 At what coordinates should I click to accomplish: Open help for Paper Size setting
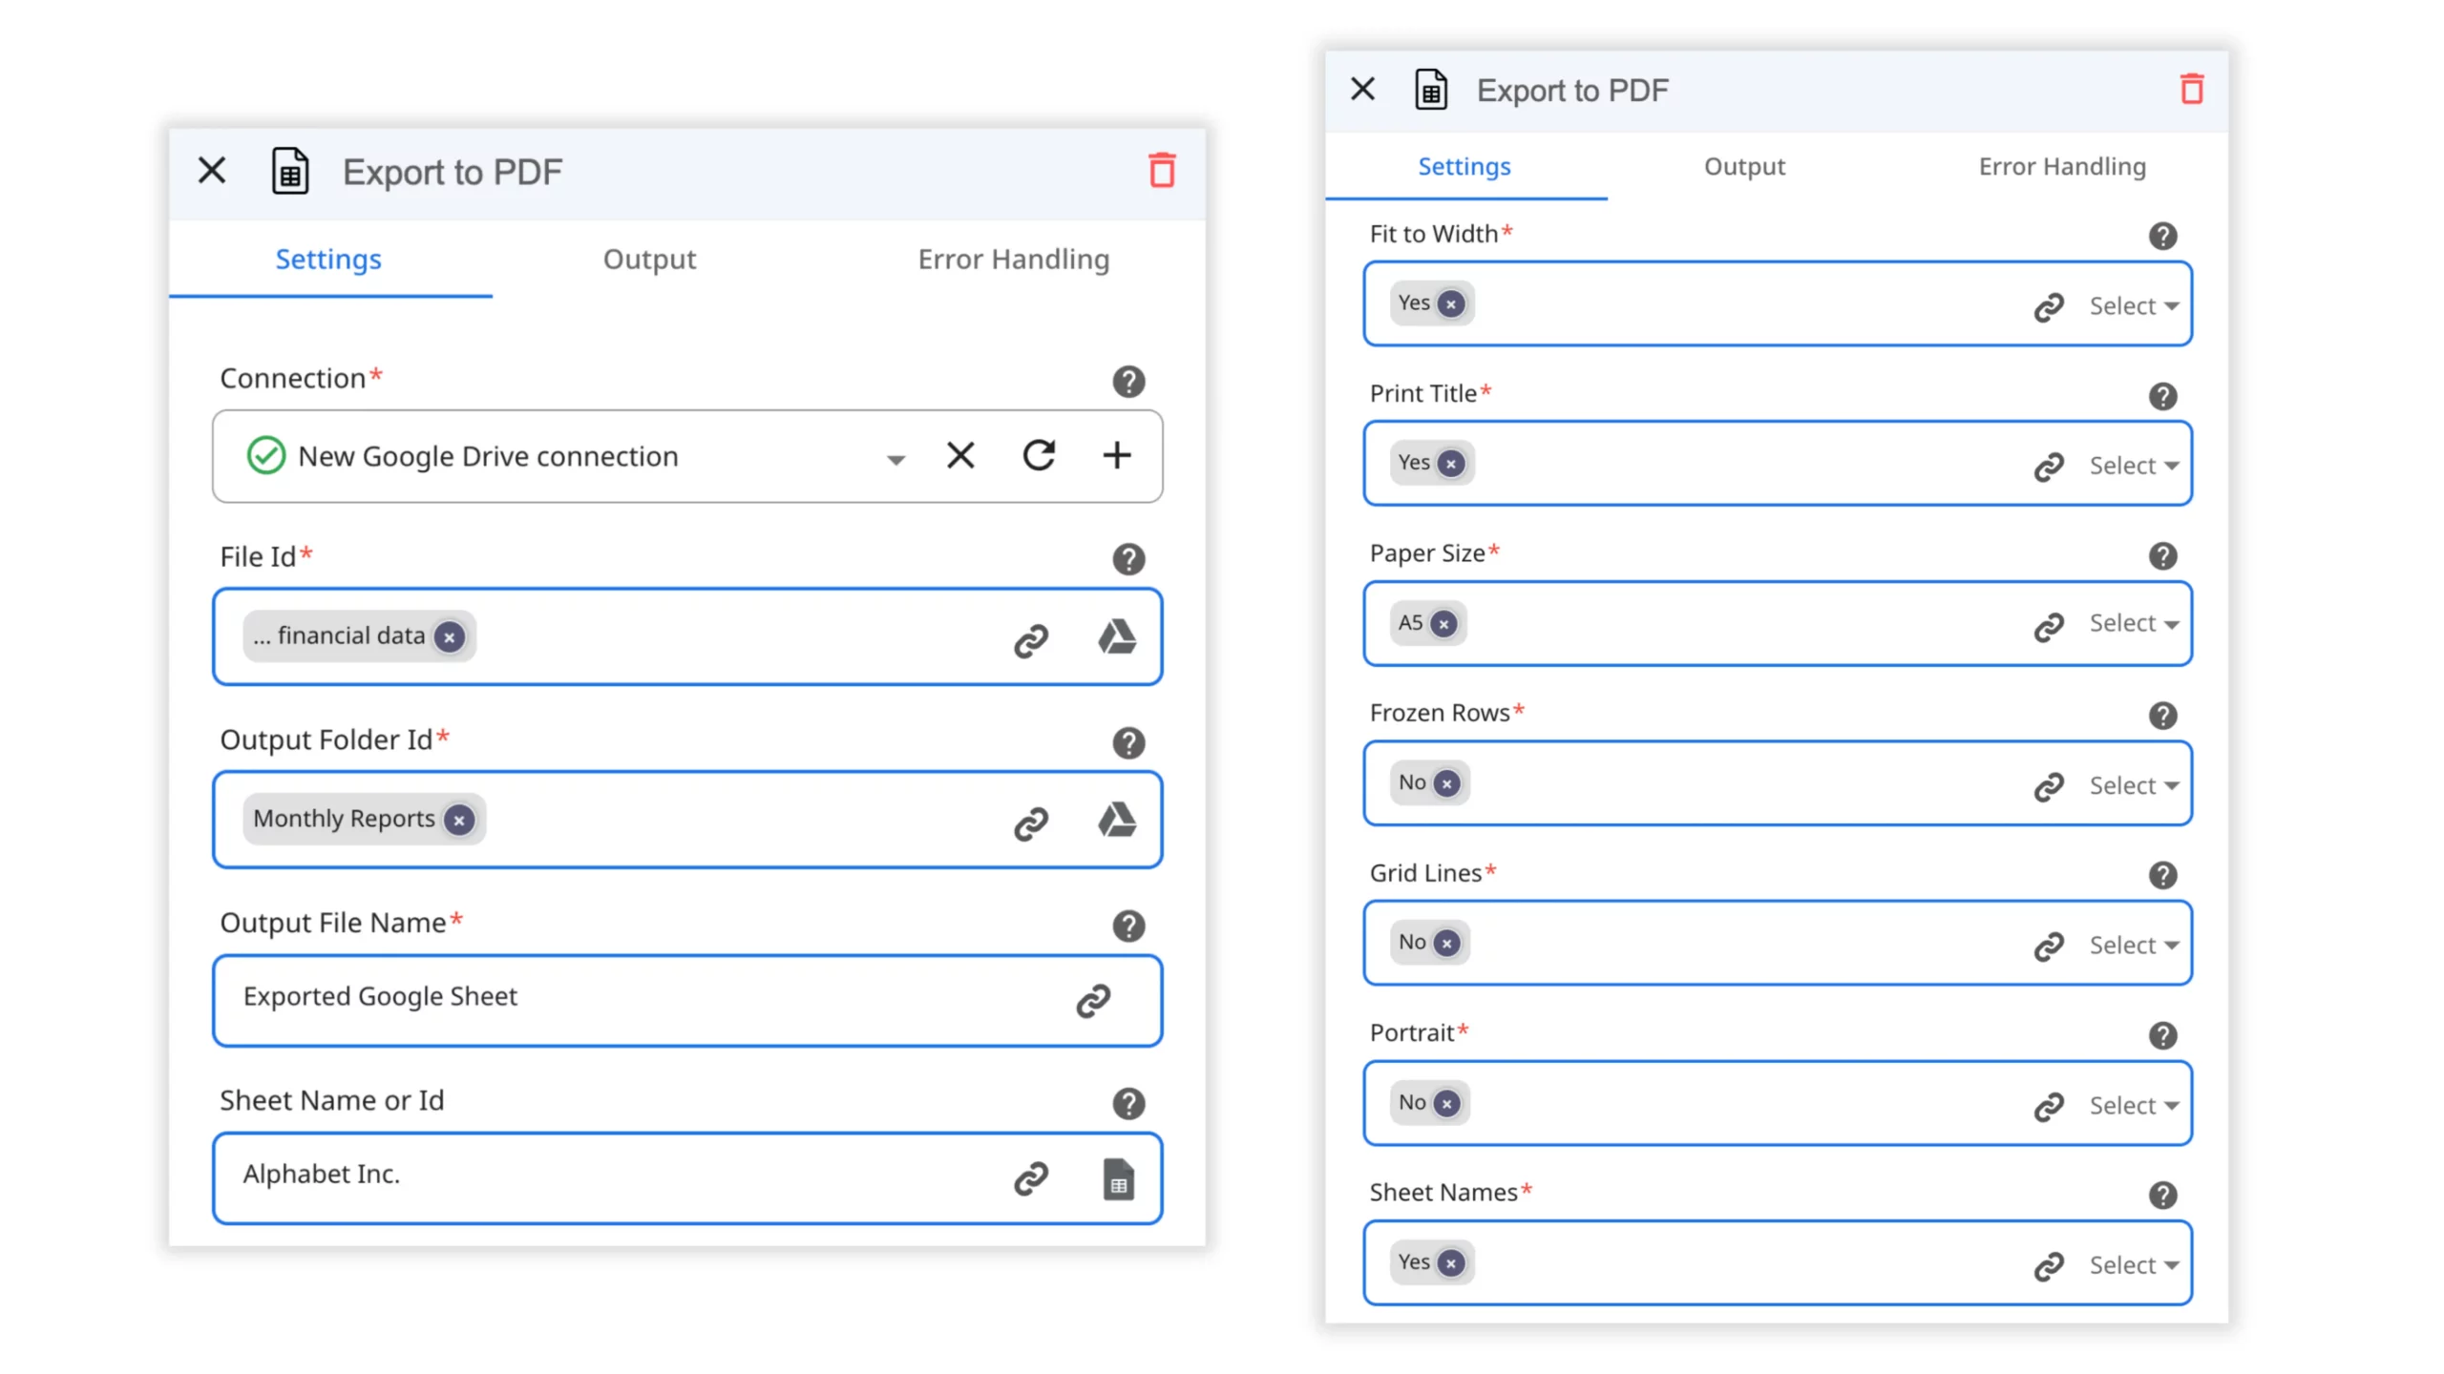click(2162, 555)
